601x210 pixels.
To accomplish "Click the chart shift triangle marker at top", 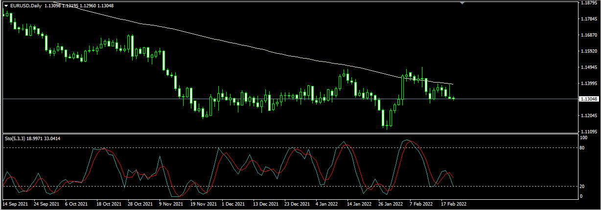I will (462, 3).
